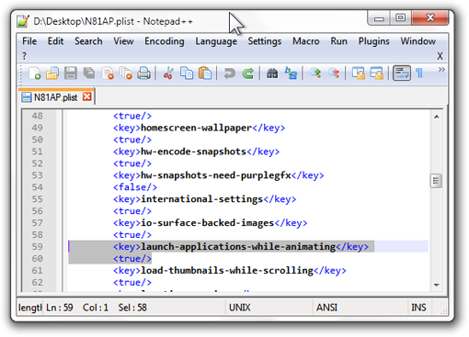Image resolution: width=469 pixels, height=337 pixels.
Task: Close all documents toolbar icon
Action: point(126,73)
